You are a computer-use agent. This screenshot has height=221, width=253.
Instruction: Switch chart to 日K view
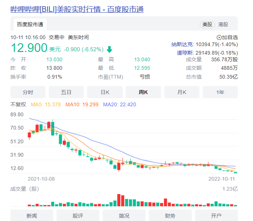coord(105,92)
